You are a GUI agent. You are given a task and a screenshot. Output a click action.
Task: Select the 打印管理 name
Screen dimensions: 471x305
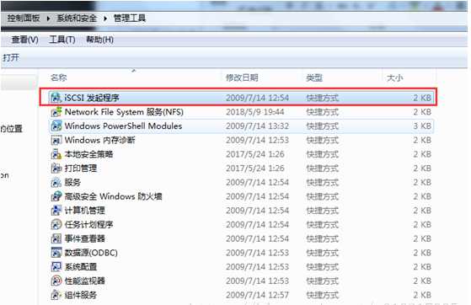pyautogui.click(x=81, y=169)
